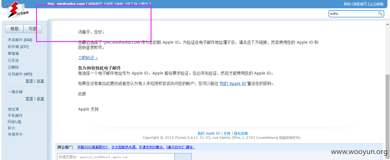Open the 一箱多邮 section
390x160 pixels.
click(x=15, y=92)
